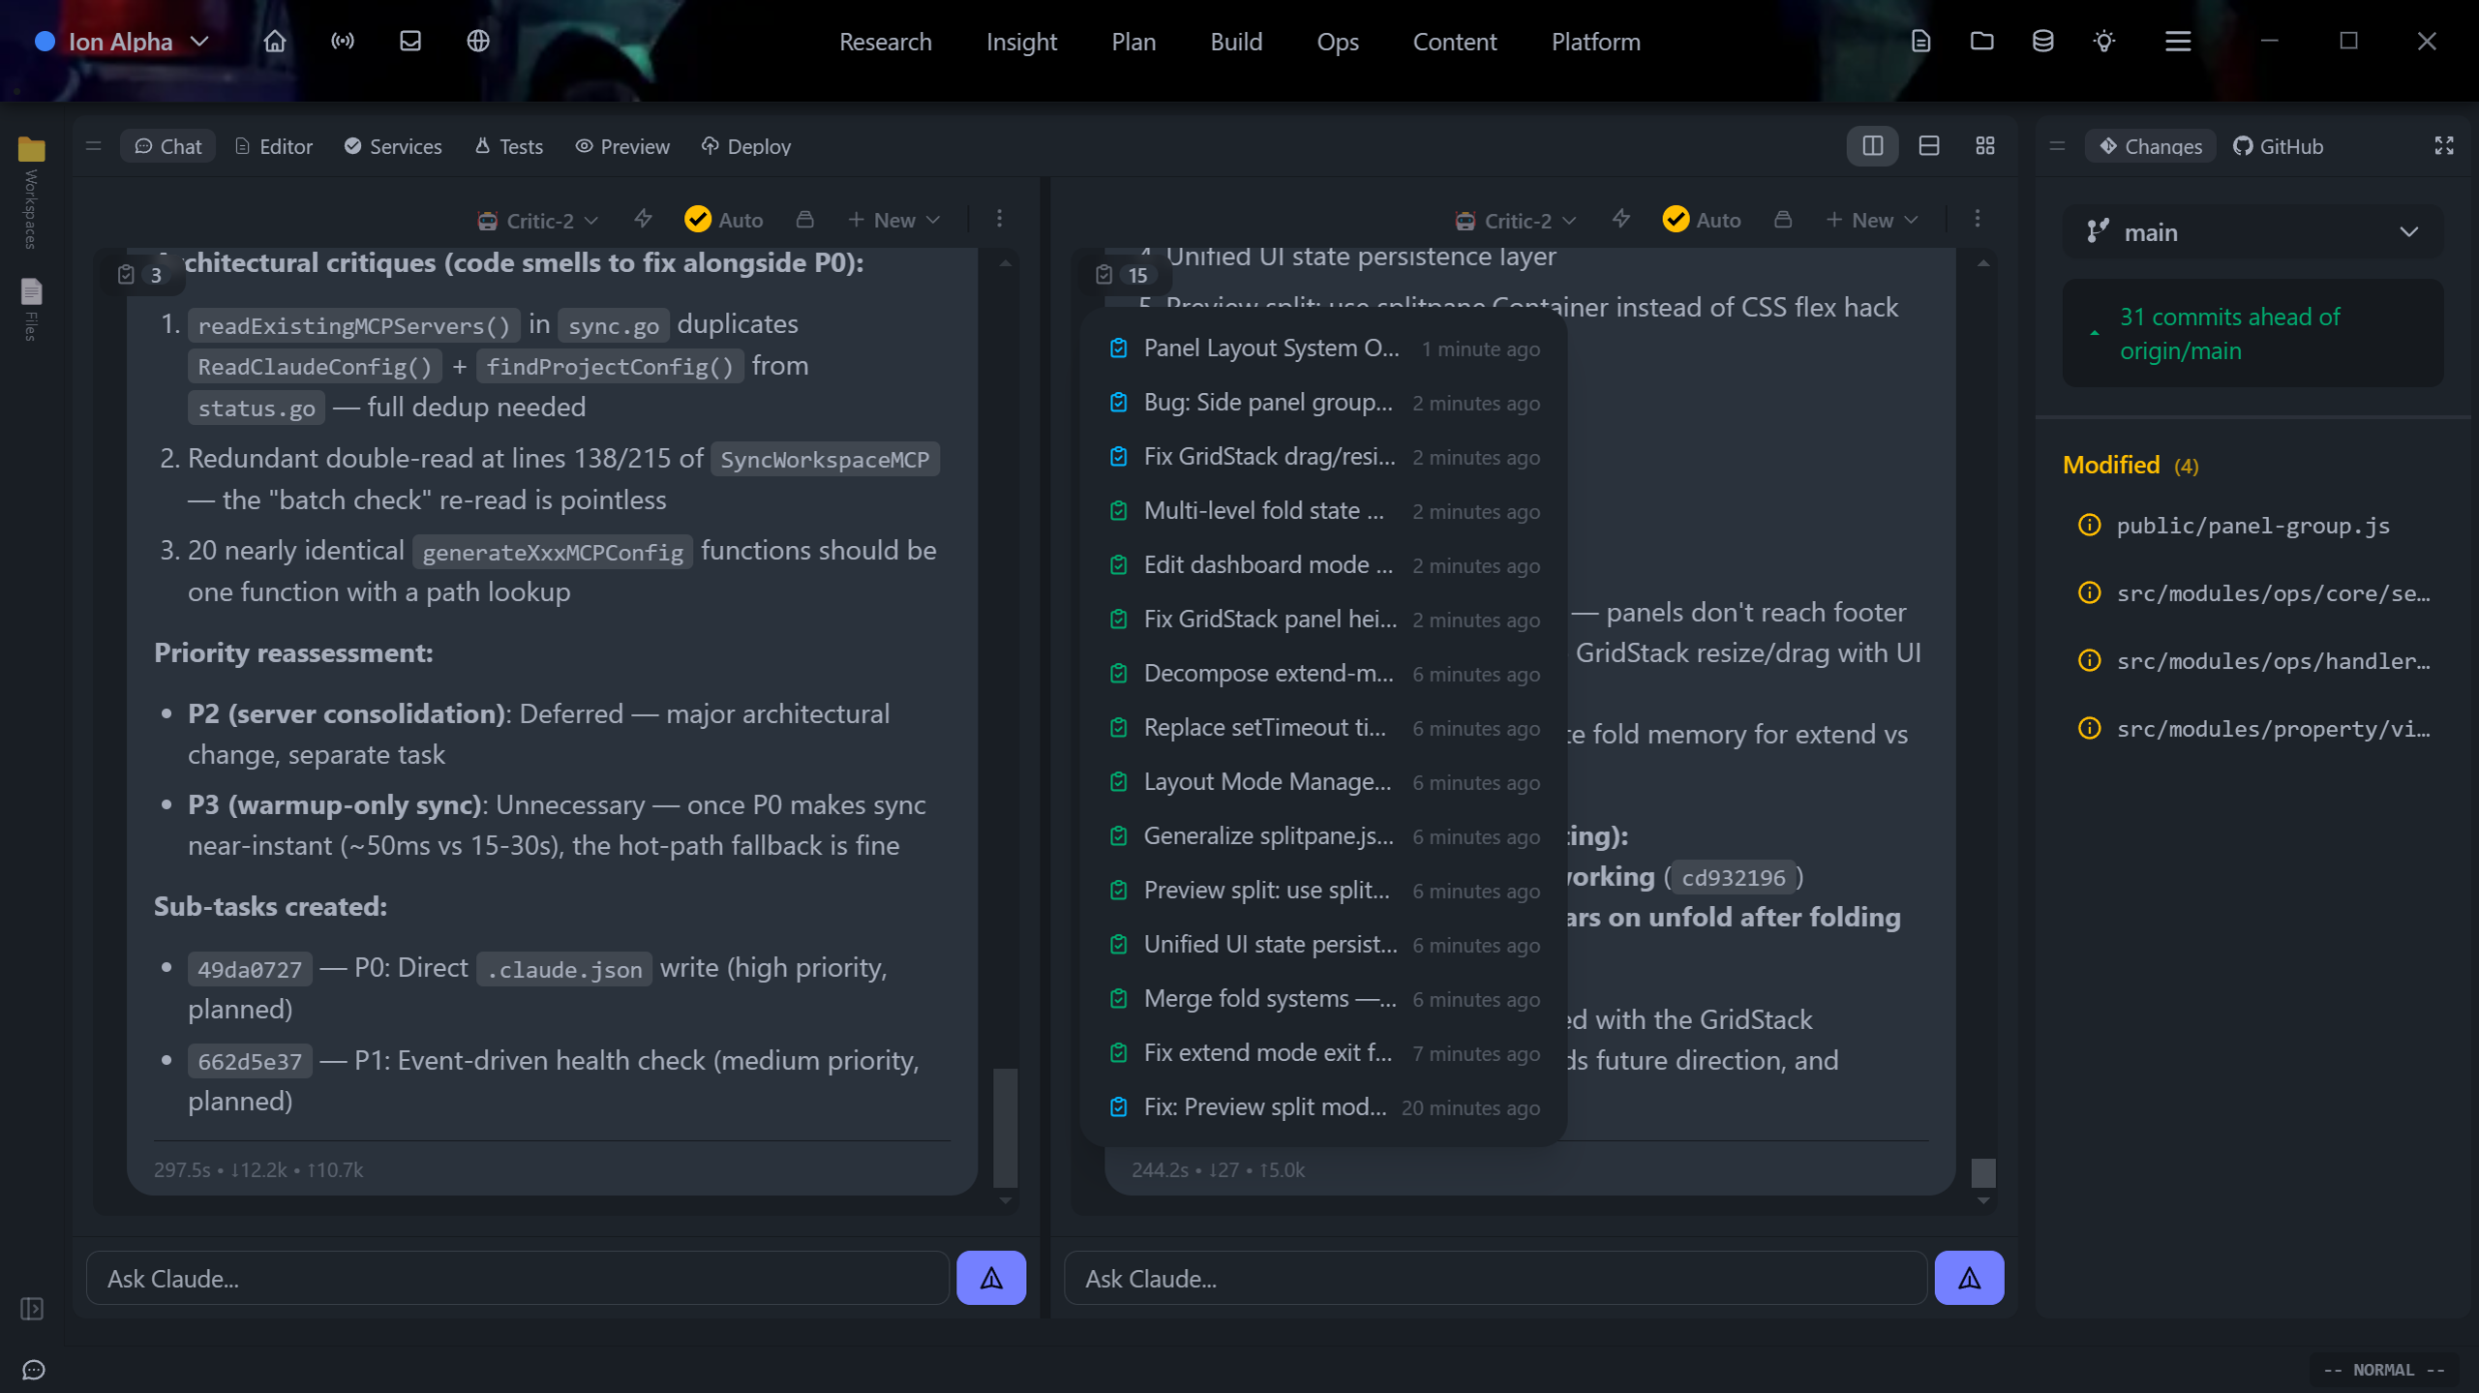Open modified file public/panel-group.js
Viewport: 2479px width, 1393px height.
tap(2252, 526)
